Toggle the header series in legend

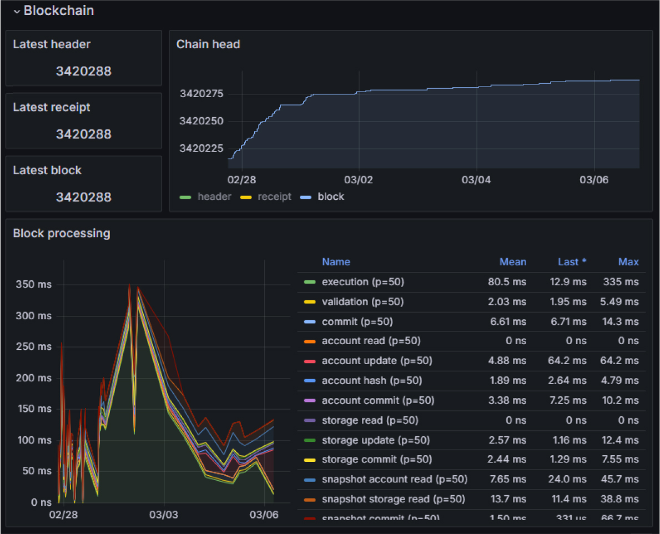click(214, 197)
